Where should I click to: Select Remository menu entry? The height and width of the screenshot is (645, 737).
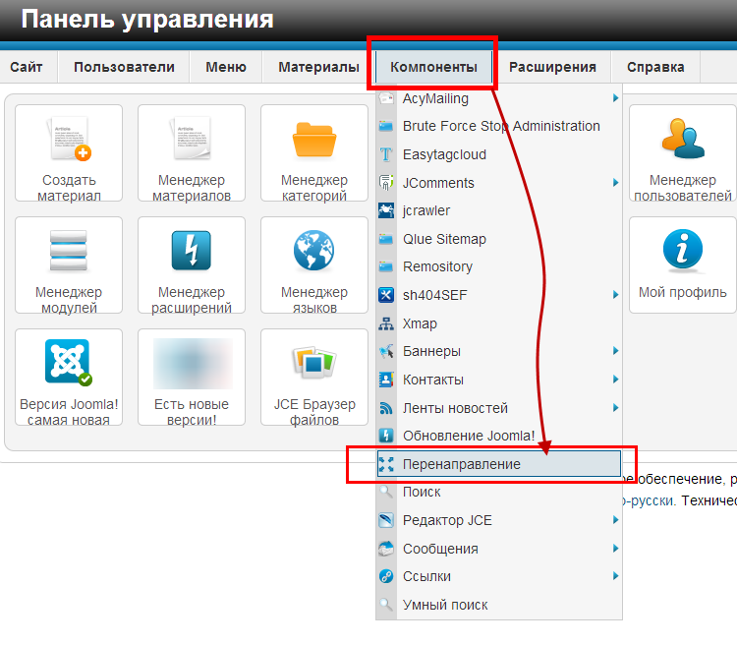pyautogui.click(x=499, y=266)
